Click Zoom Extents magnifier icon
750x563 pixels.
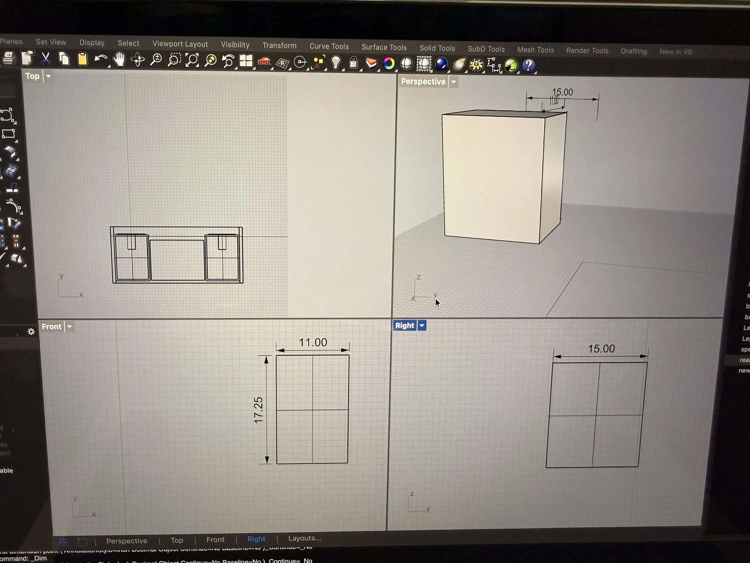pos(192,60)
